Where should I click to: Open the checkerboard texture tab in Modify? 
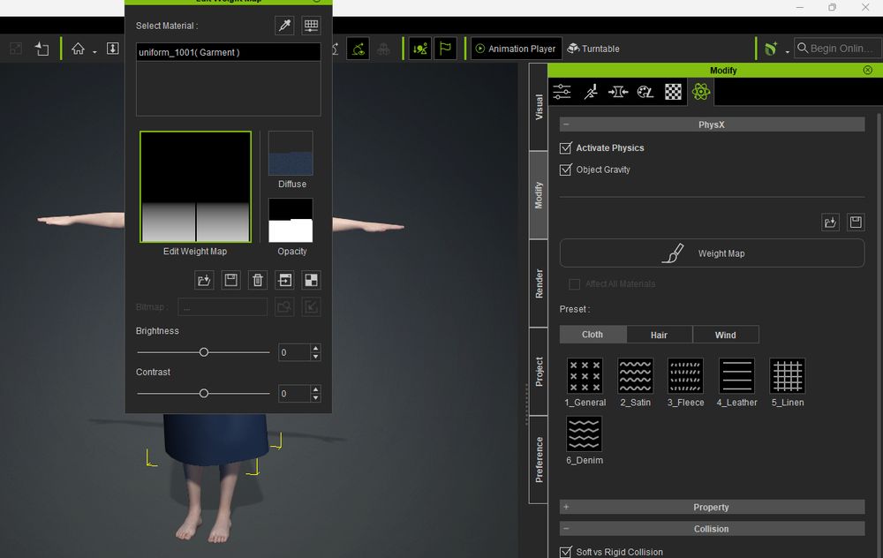[673, 92]
